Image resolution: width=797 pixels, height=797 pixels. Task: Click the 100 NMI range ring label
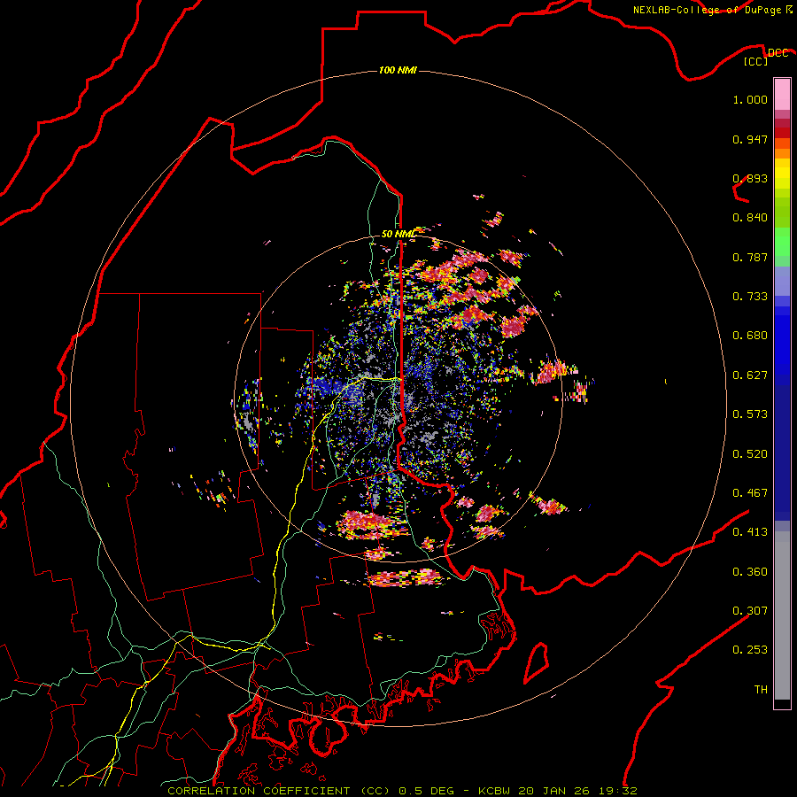click(x=398, y=70)
